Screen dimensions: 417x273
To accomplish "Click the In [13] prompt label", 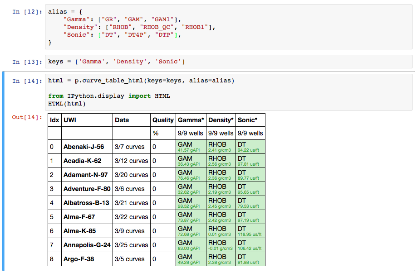I will (27, 62).
